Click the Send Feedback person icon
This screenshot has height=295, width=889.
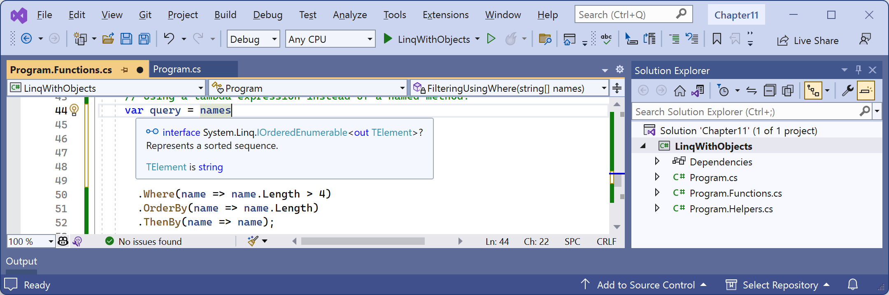point(865,39)
